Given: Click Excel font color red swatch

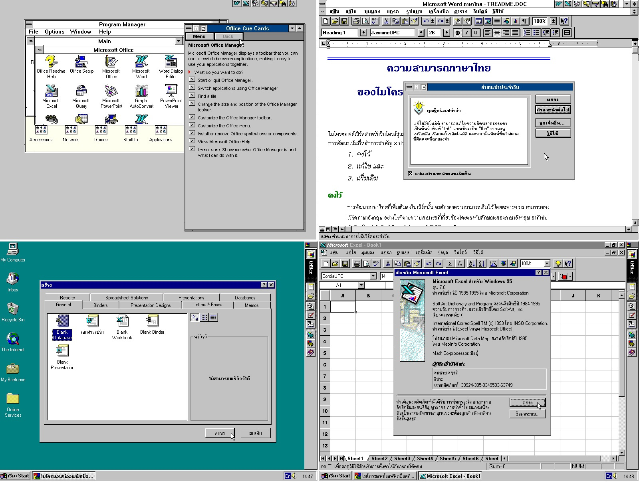Looking at the screenshot, I should tap(563, 276).
